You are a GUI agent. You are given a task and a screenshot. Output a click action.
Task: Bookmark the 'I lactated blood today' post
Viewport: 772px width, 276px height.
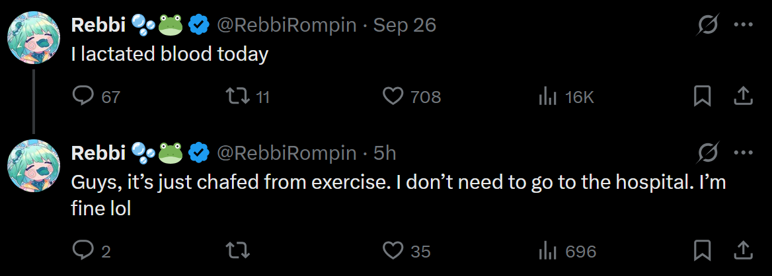pos(702,97)
